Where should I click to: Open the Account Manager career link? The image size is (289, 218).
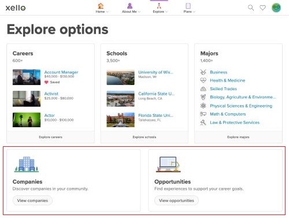tap(61, 72)
